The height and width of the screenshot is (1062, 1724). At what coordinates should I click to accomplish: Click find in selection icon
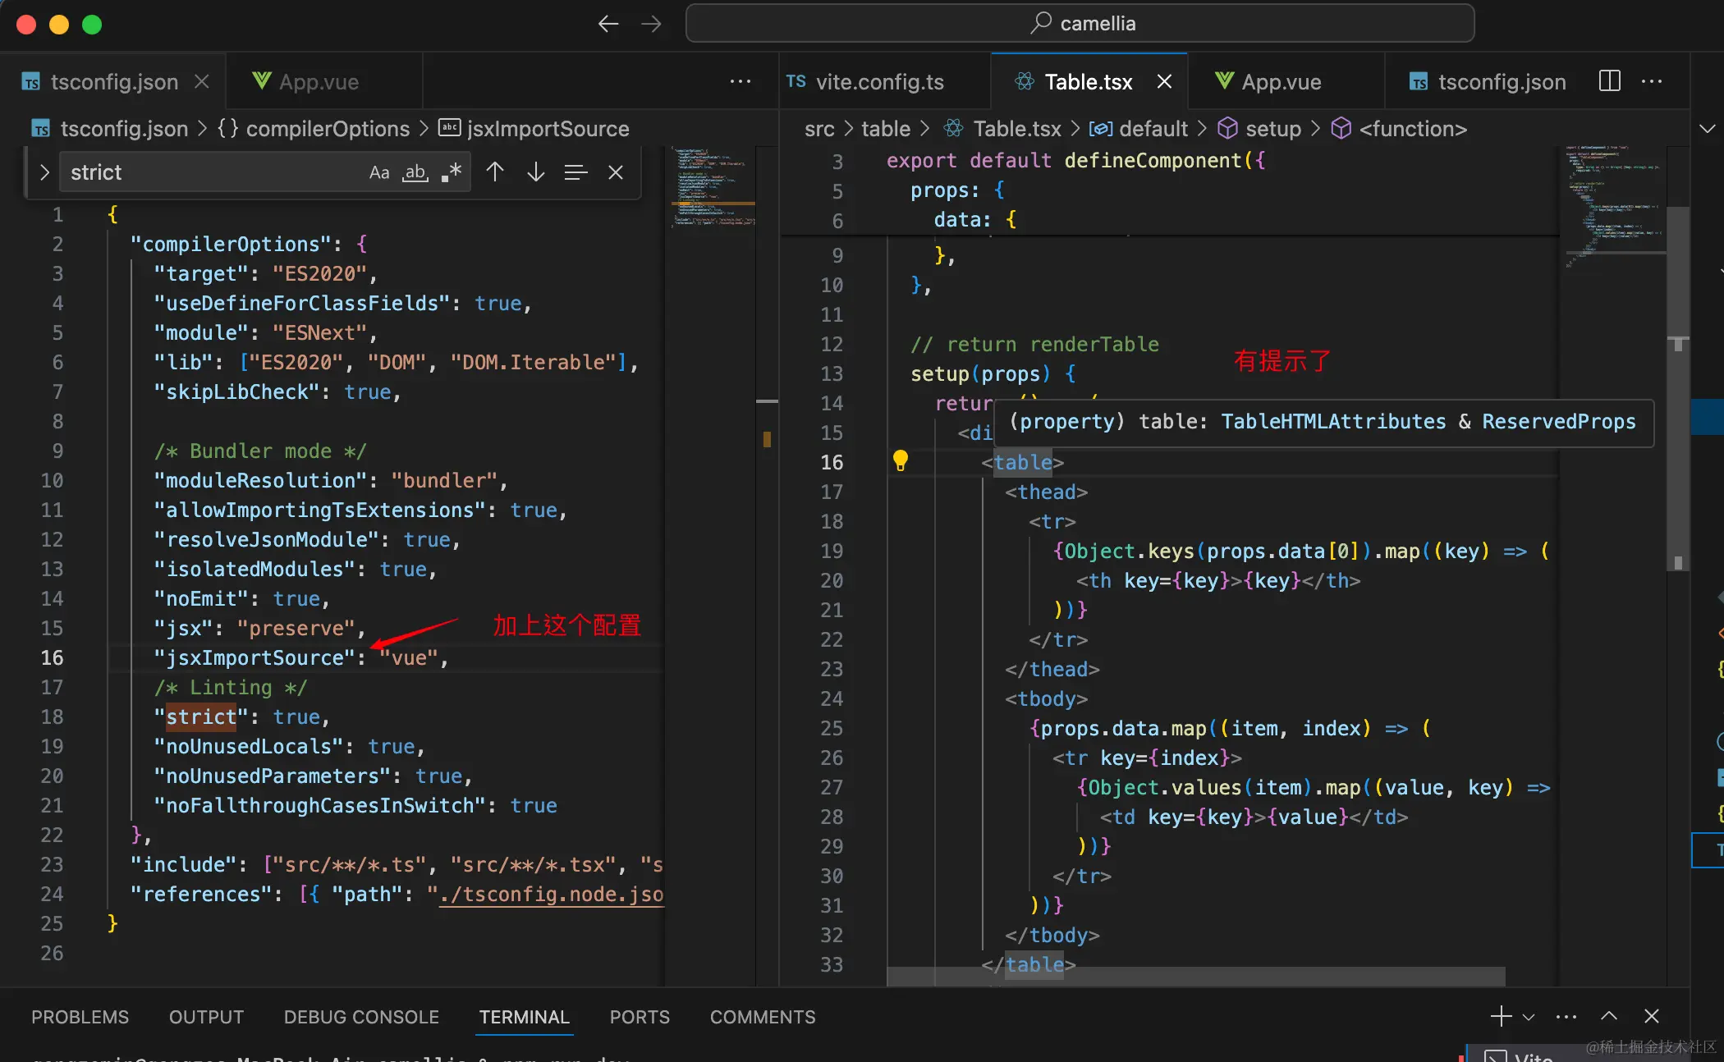pos(575,172)
